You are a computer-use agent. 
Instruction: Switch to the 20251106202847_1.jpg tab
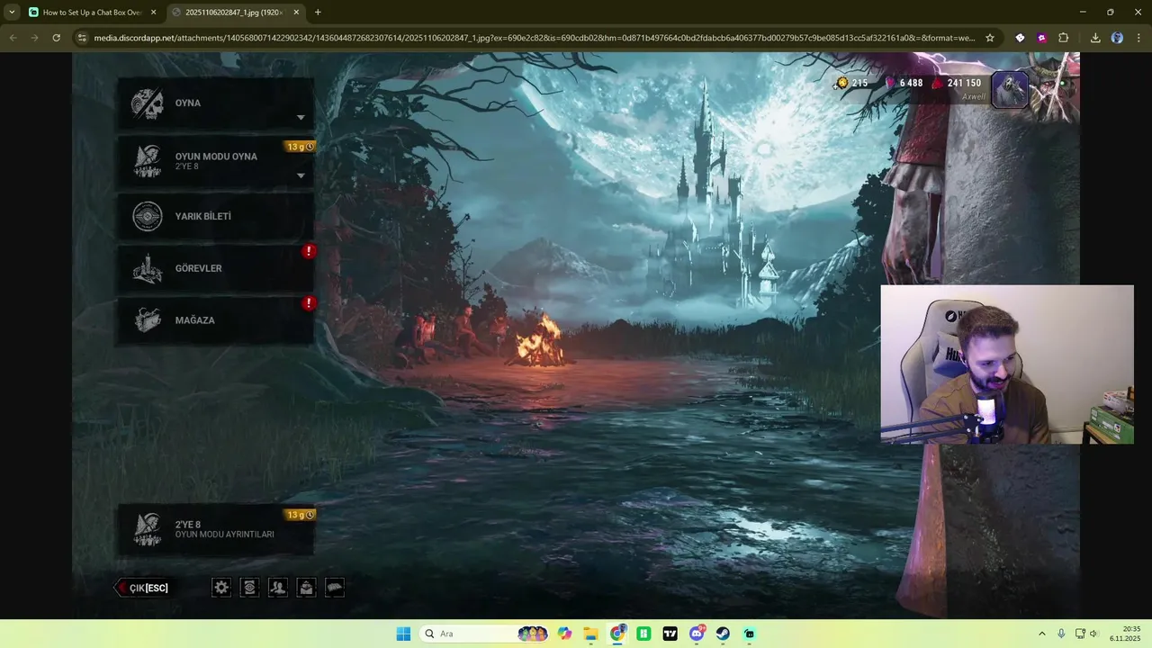click(x=234, y=13)
